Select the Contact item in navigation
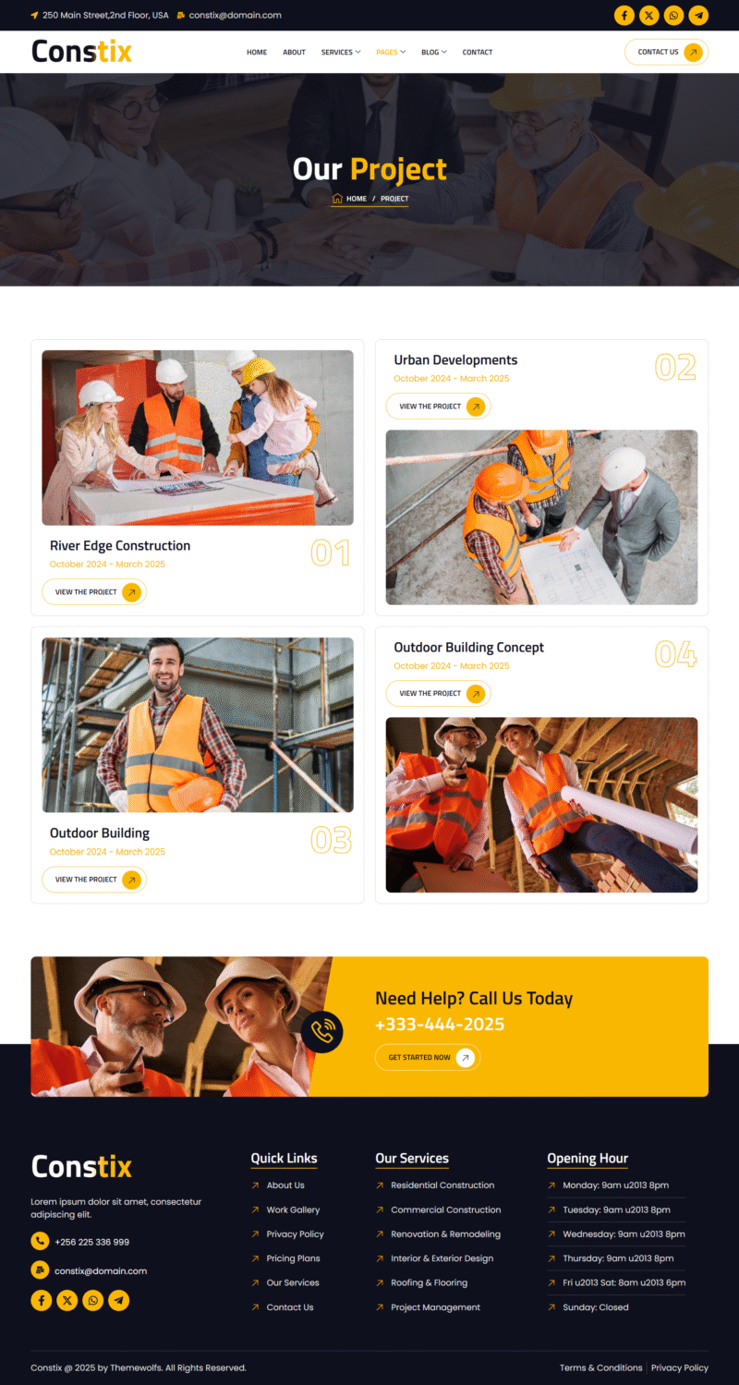739x1385 pixels. (x=478, y=52)
